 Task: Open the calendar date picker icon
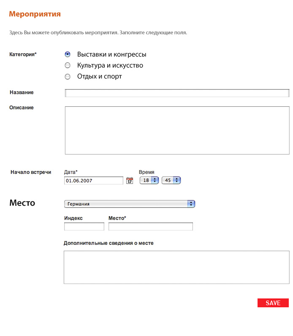[130, 181]
